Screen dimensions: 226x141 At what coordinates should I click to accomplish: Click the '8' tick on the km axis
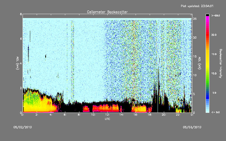(x=21, y=14)
